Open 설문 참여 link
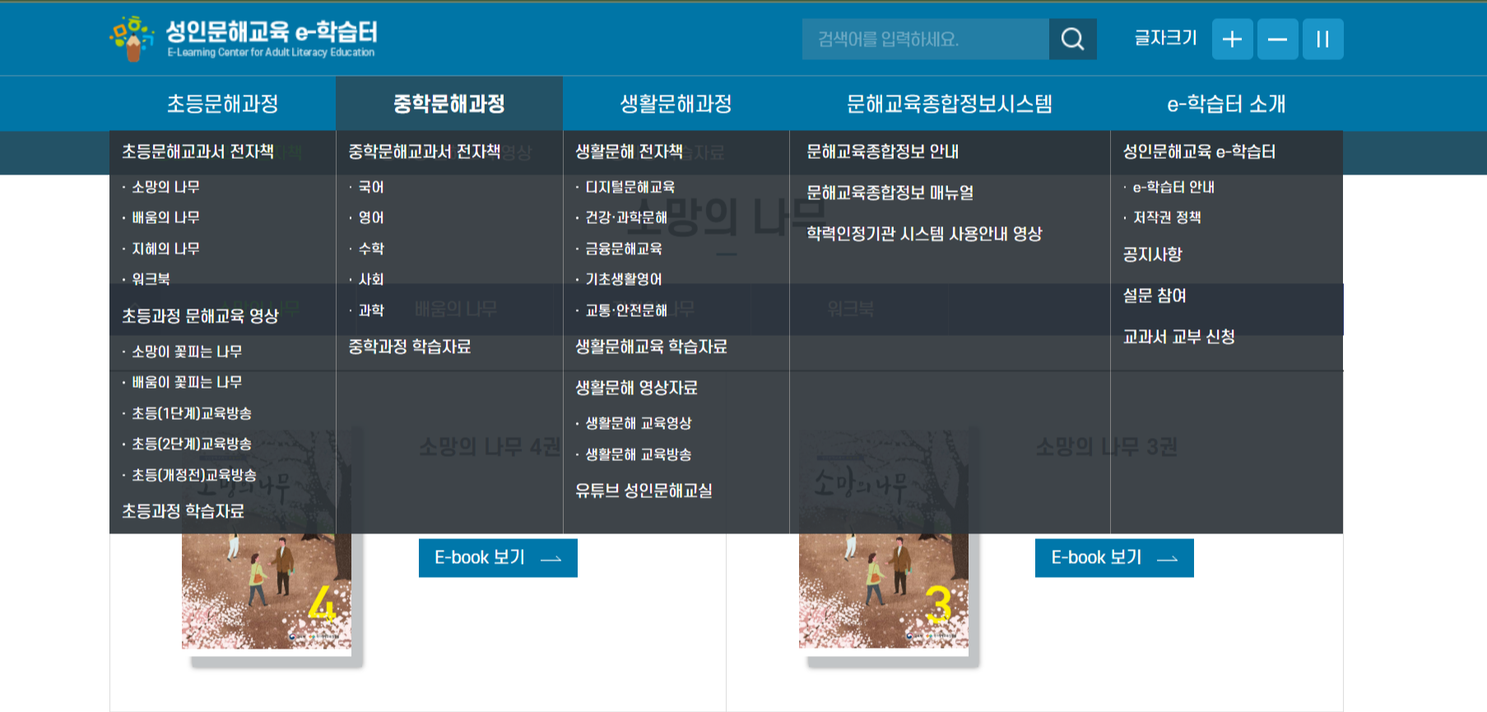 coord(1155,296)
